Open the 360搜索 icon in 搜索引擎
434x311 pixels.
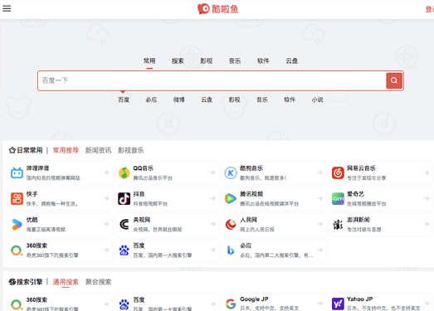coord(17,304)
